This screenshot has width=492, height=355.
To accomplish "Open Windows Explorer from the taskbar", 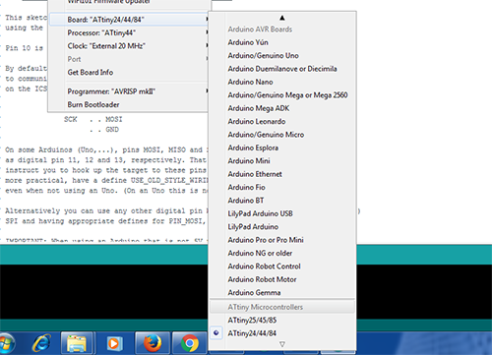I will [77, 343].
